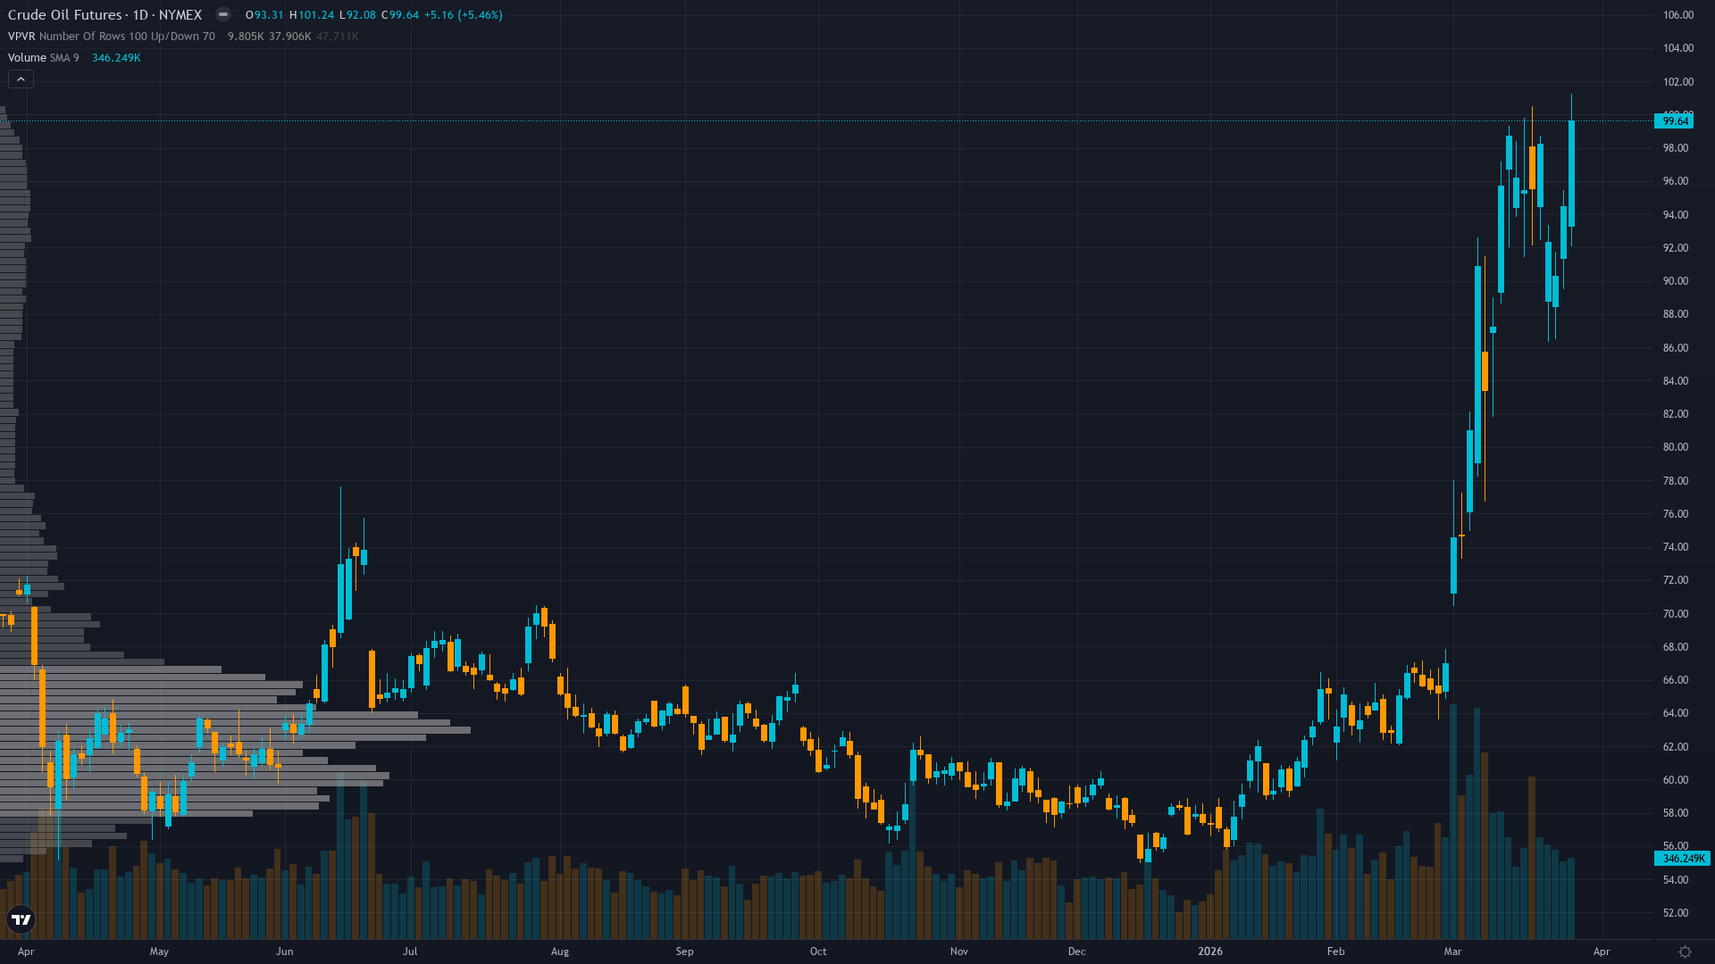Click the market status pill icon
The width and height of the screenshot is (1715, 964).
(223, 14)
